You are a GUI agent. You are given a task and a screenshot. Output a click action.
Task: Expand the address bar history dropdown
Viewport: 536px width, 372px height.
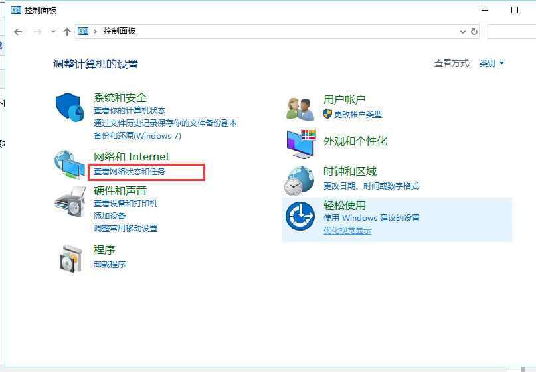(463, 32)
